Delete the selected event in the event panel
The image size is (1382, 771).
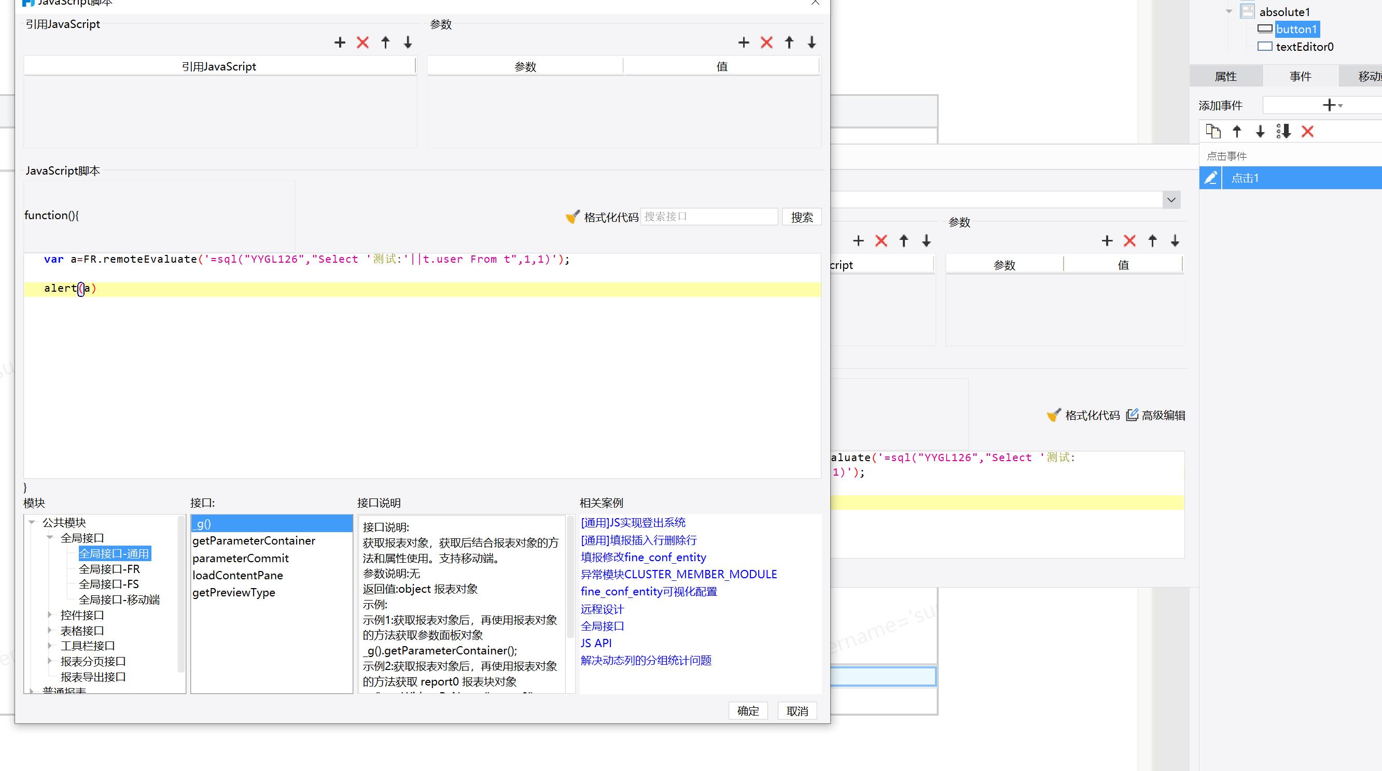(x=1307, y=132)
